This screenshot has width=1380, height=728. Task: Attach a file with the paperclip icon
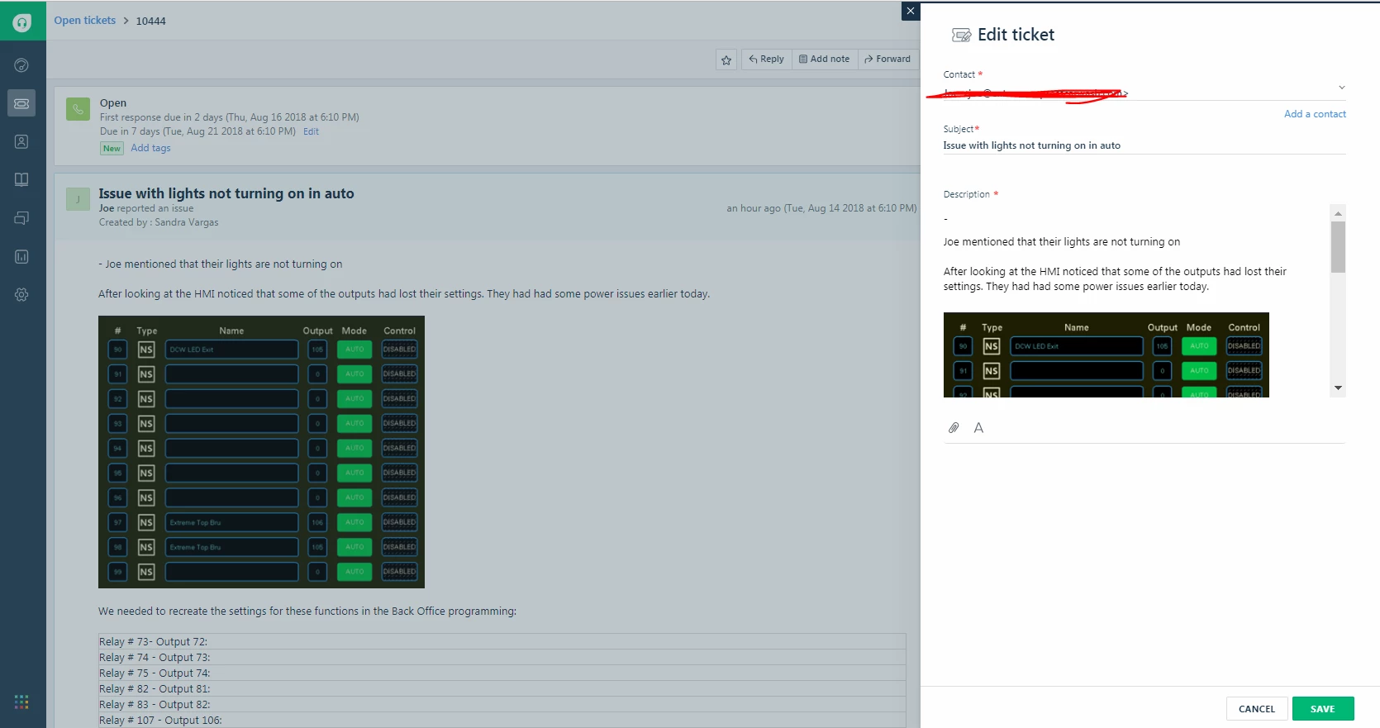tap(954, 428)
